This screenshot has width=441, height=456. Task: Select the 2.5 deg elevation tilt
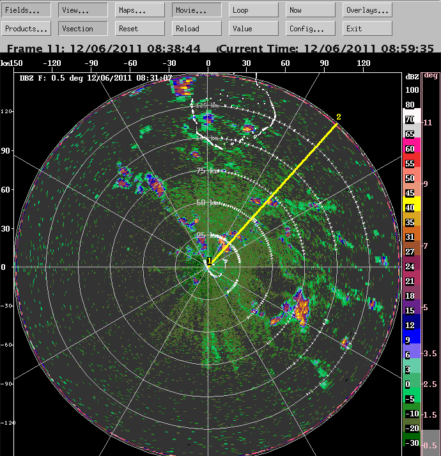point(430,384)
